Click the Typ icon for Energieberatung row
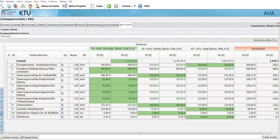280x140 pixels. (x=62, y=65)
